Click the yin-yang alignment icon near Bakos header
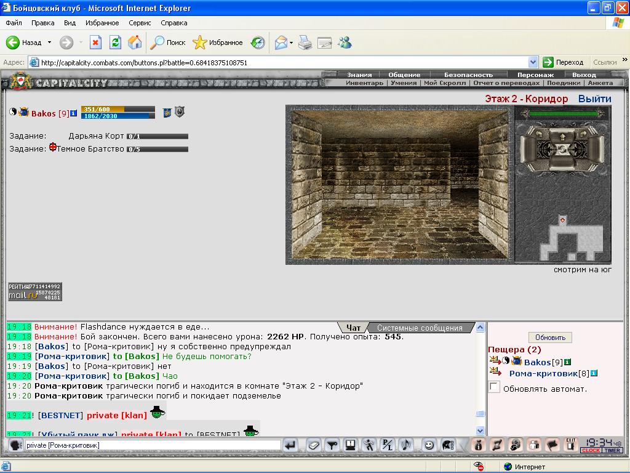 tap(13, 112)
